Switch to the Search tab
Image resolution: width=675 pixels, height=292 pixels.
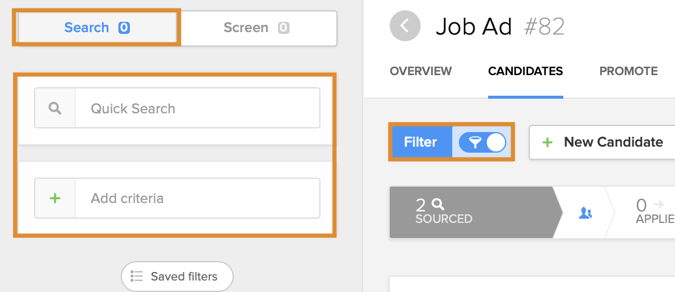(87, 28)
